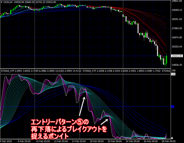Click the 29099.10 price axis label
This screenshot has height=143, width=184.
tap(177, 10)
